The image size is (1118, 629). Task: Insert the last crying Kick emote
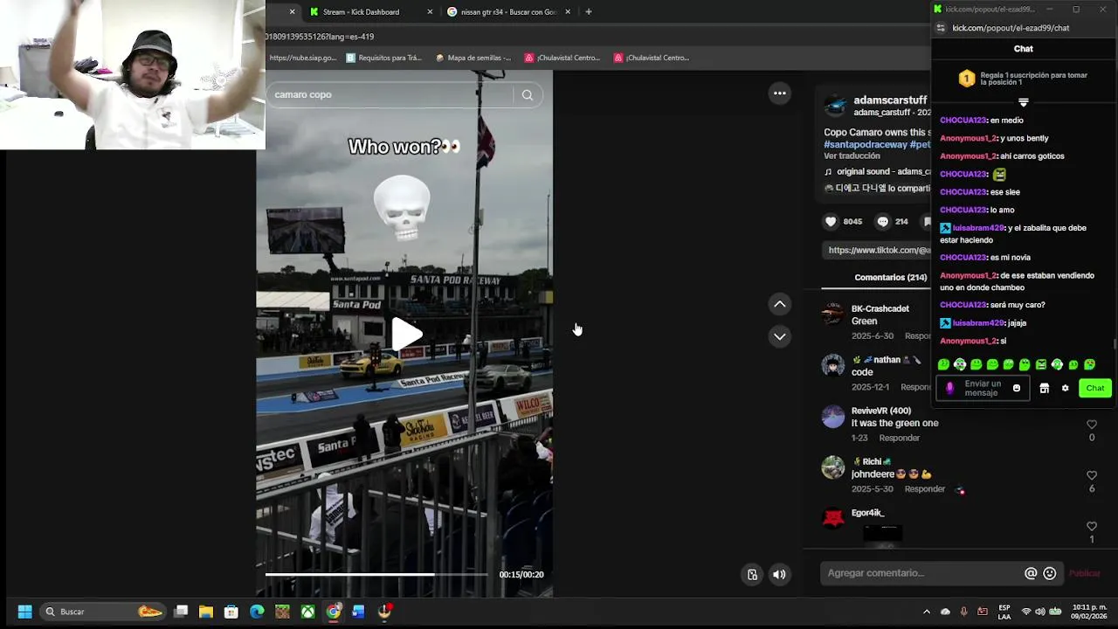(1089, 364)
